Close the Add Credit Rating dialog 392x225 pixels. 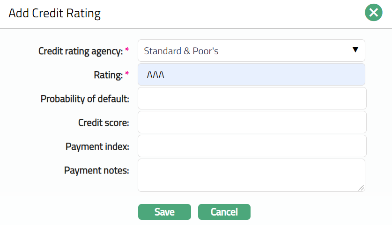coord(373,13)
